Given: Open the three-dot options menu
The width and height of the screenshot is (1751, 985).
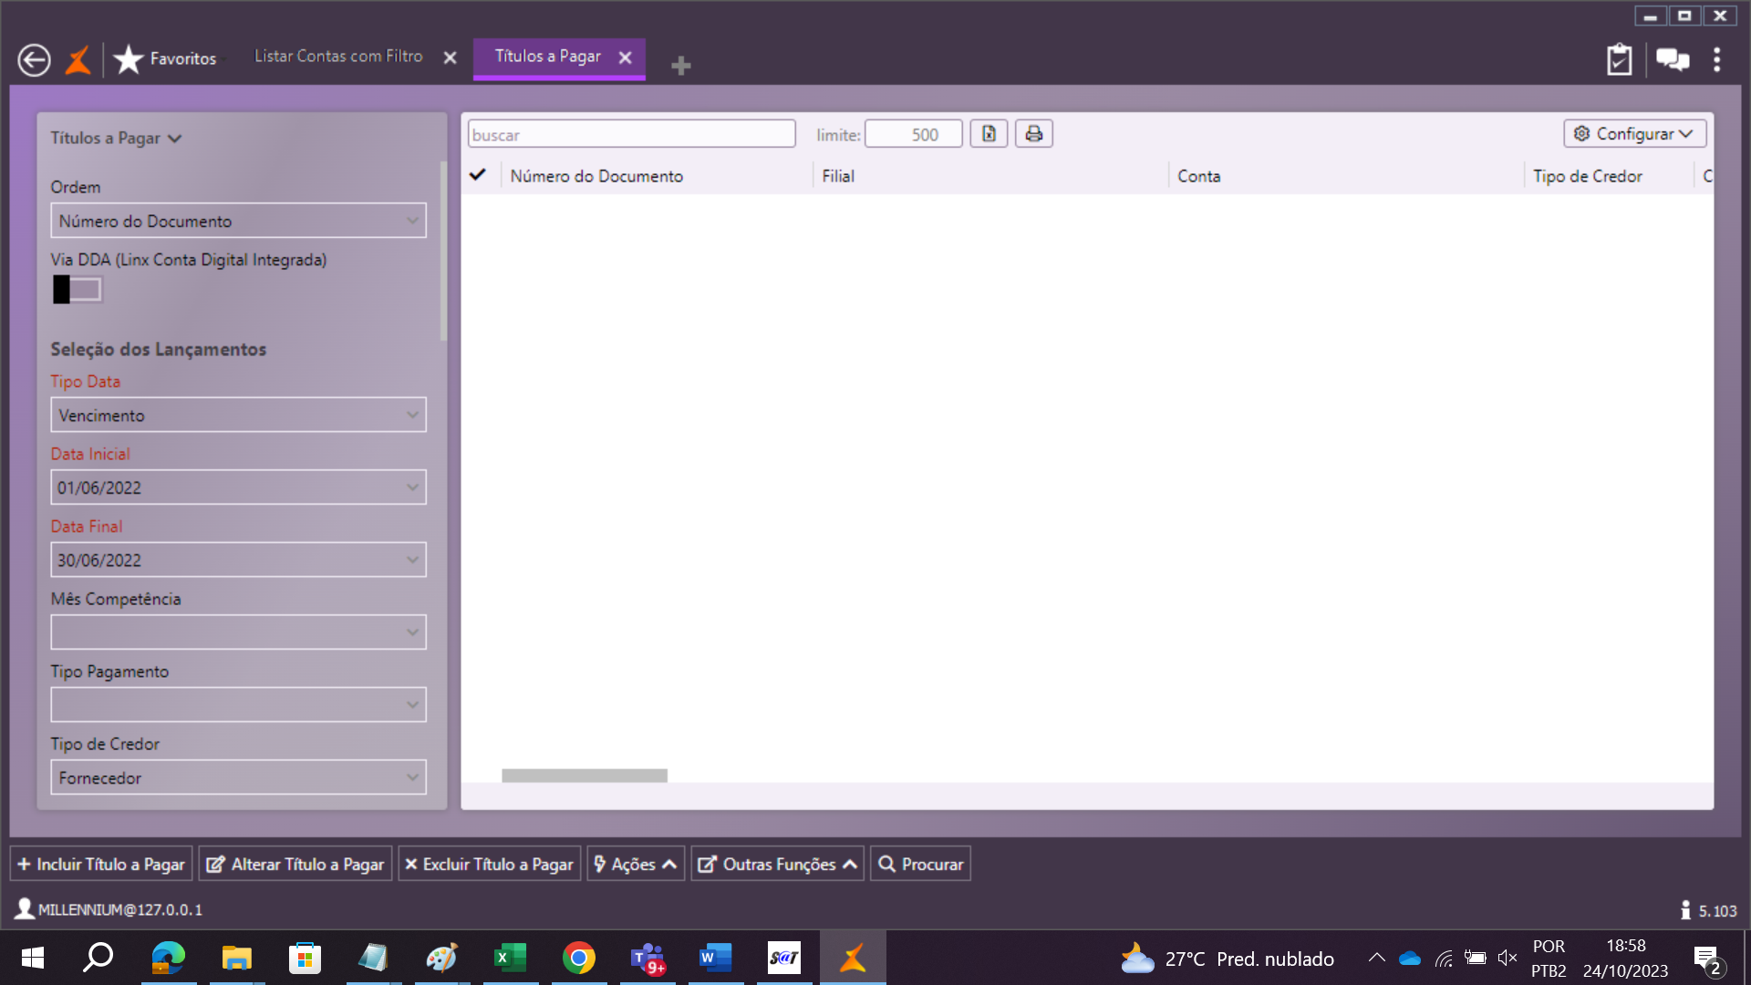Looking at the screenshot, I should (x=1717, y=60).
